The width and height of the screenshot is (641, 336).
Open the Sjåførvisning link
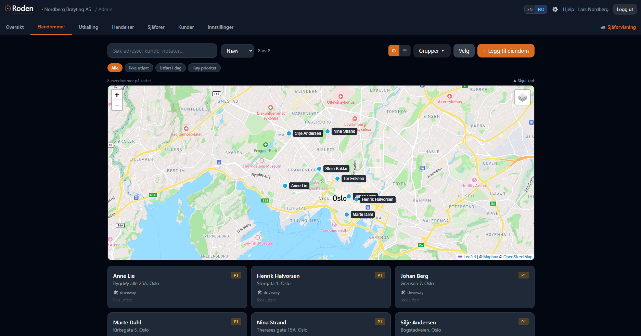point(618,27)
